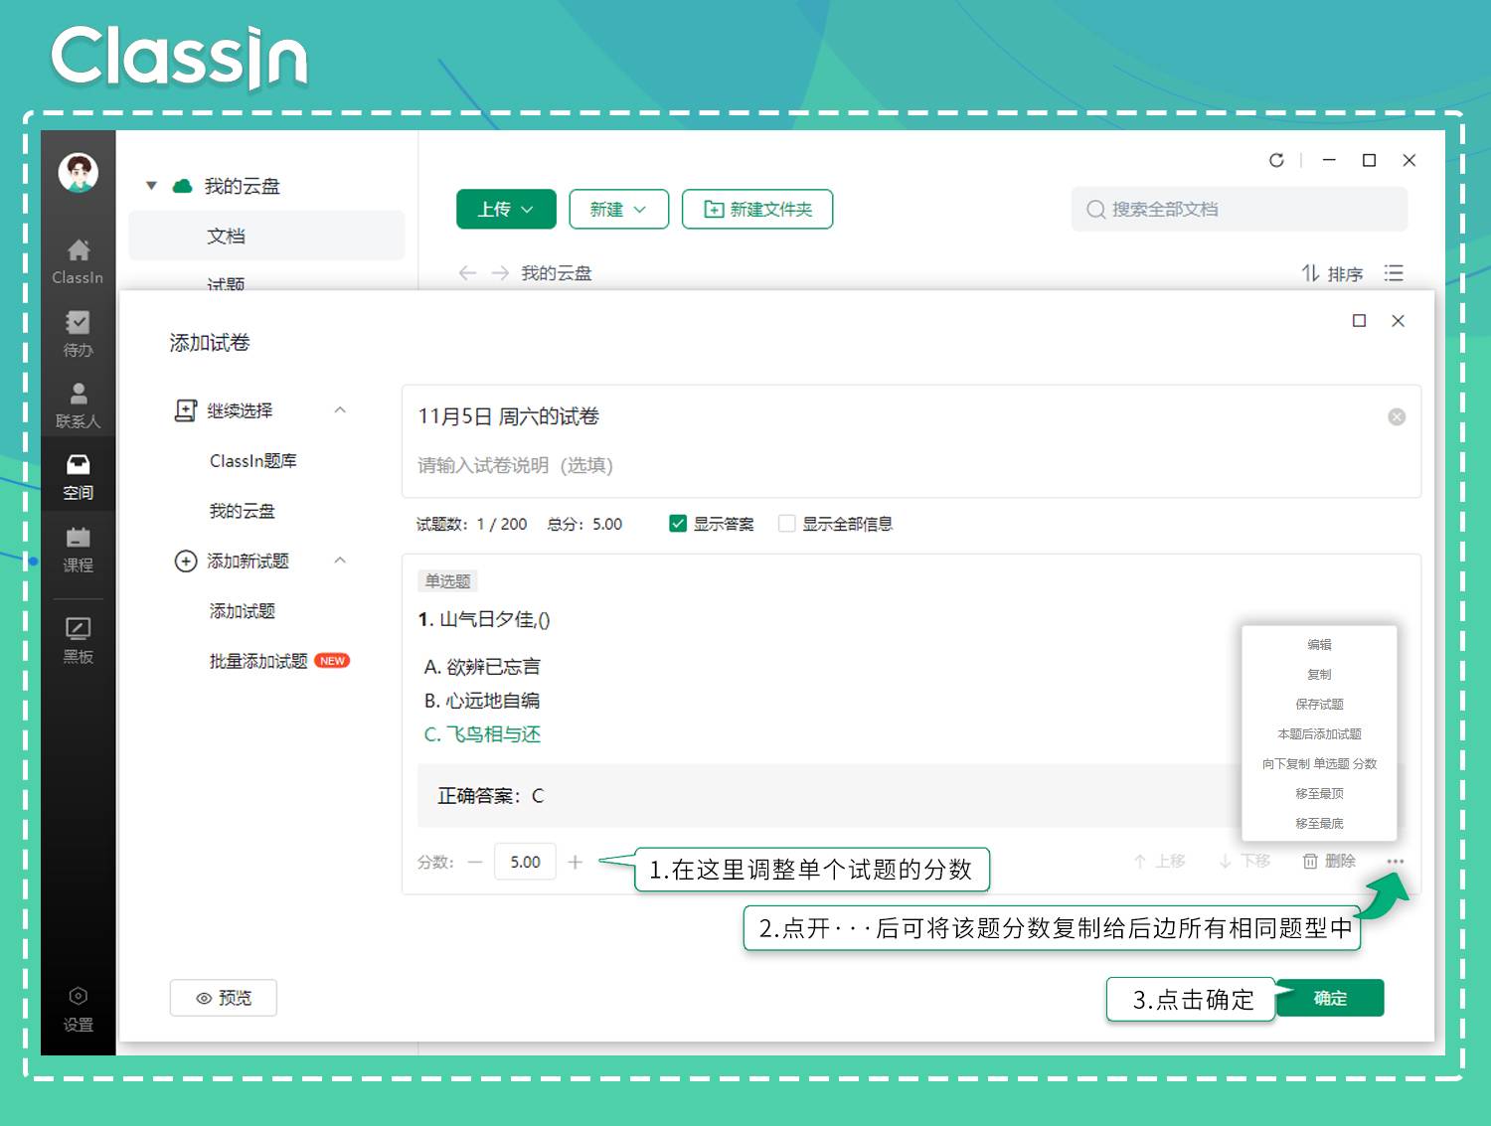Open the ClassIn home icon in sidebar
The width and height of the screenshot is (1491, 1126).
coord(79,249)
